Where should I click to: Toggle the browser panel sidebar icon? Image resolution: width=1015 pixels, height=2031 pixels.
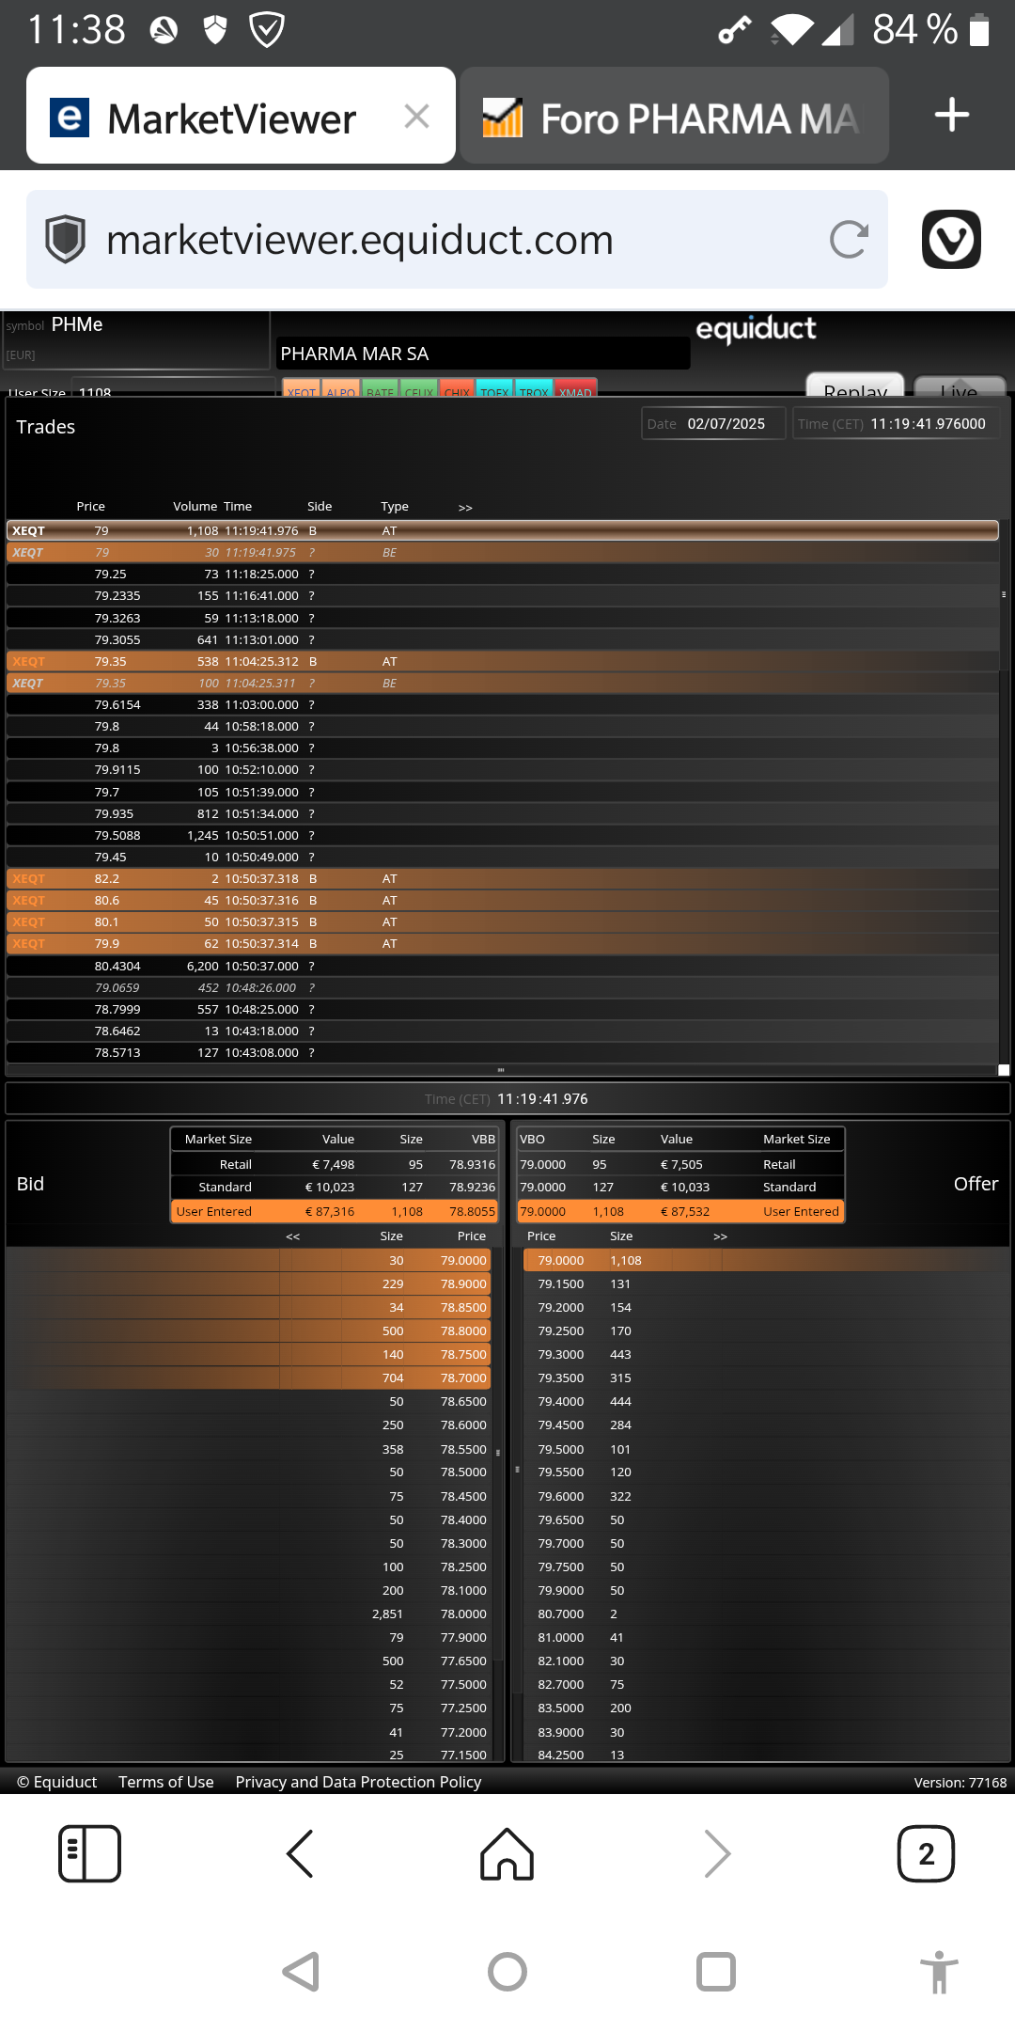tap(89, 1853)
